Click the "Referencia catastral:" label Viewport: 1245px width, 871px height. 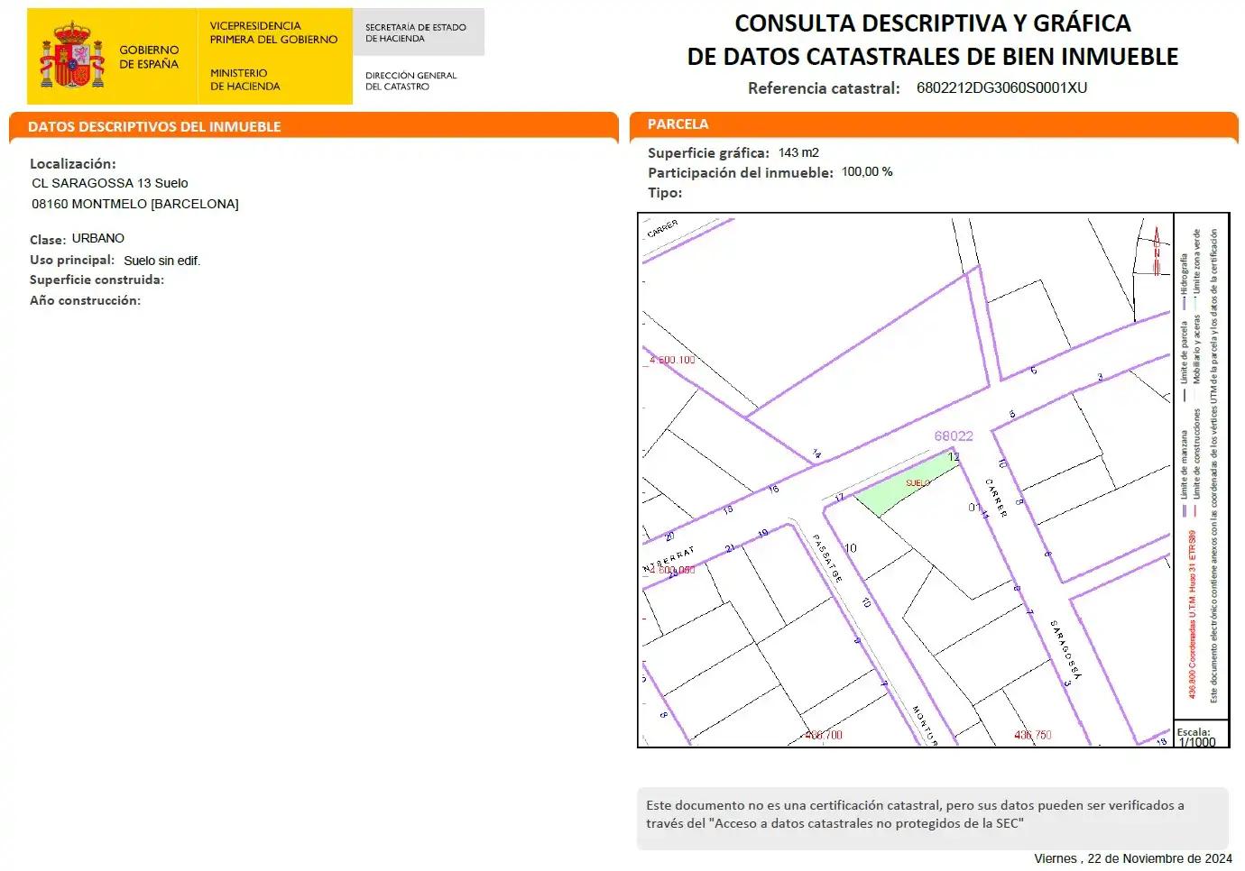pyautogui.click(x=824, y=88)
